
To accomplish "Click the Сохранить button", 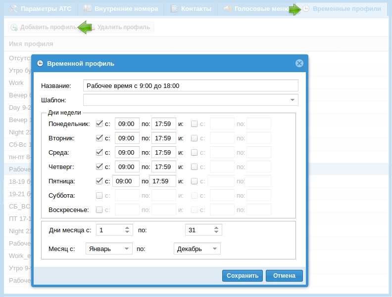I will (x=243, y=276).
